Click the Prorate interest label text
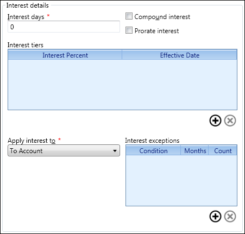Viewport: 245px width, 234px height. point(156,31)
